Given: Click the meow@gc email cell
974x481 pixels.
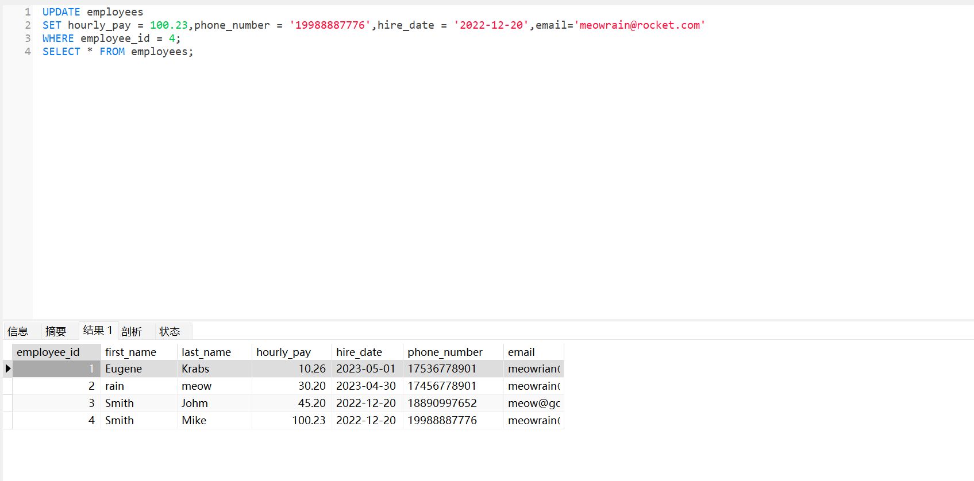Looking at the screenshot, I should click(x=533, y=403).
